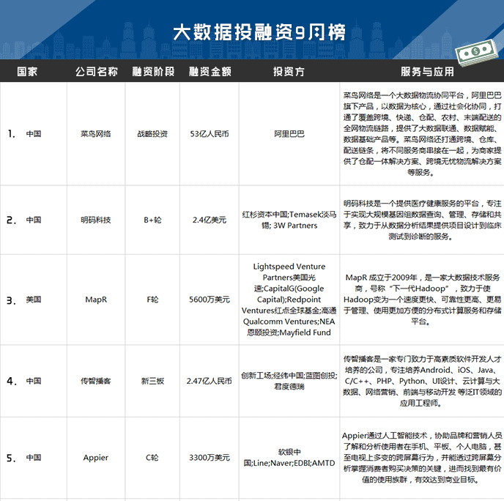The width and height of the screenshot is (504, 501).
Task: Select the 投资方 column header
Action: (x=289, y=71)
